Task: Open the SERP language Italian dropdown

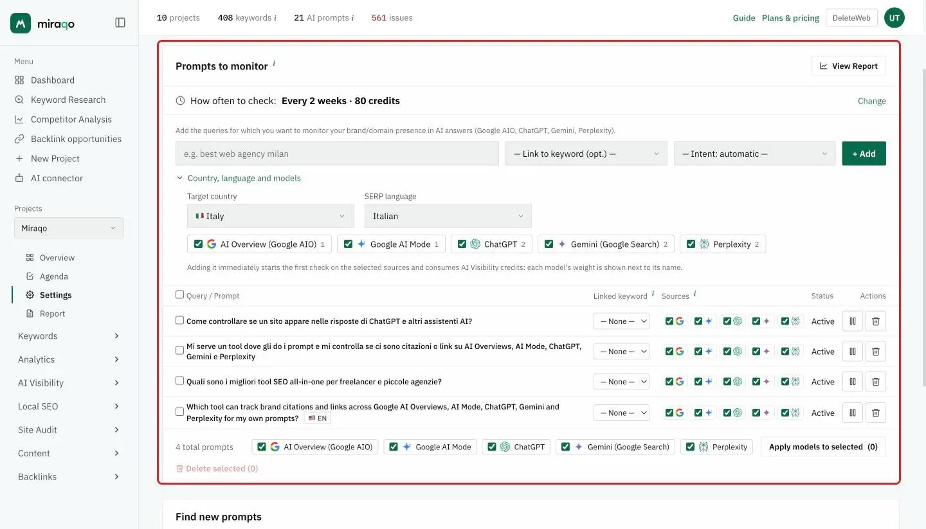Action: click(x=448, y=216)
